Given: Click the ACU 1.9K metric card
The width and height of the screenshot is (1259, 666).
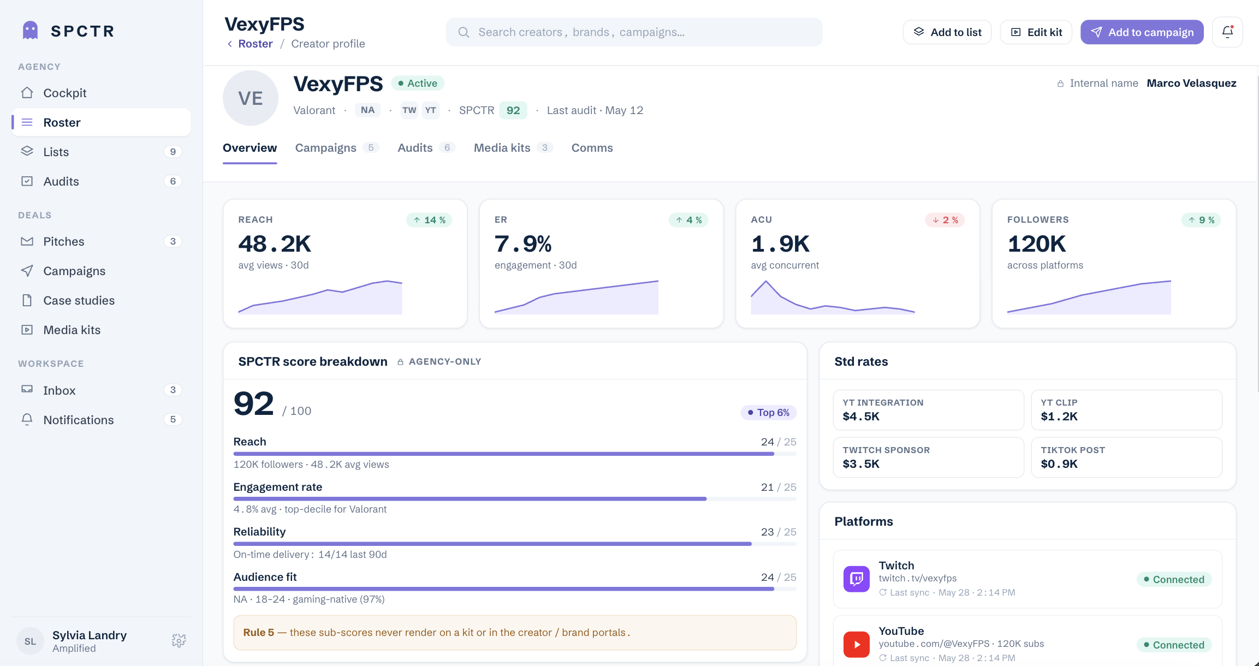Looking at the screenshot, I should [x=858, y=264].
